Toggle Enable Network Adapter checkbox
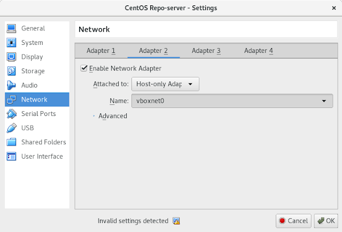Viewport: 342px width, 232px height. click(x=84, y=68)
